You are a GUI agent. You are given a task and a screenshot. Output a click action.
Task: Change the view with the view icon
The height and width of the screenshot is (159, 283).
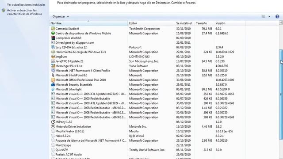pos(264,16)
